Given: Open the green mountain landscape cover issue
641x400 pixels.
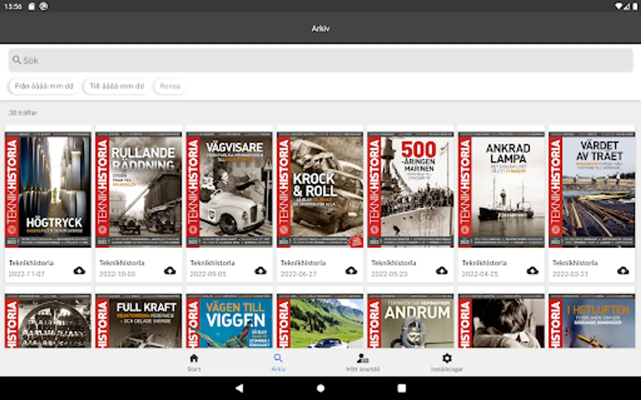Looking at the screenshot, I should click(320, 320).
